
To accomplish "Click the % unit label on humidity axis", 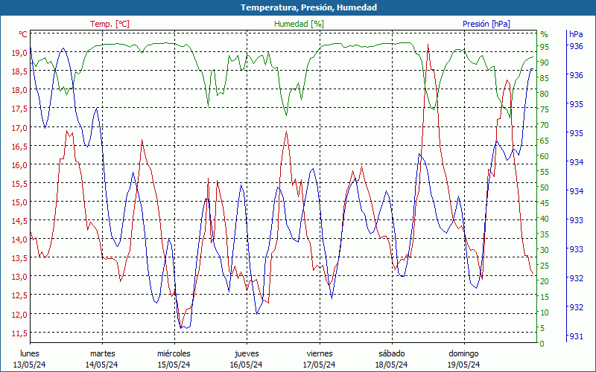I will click(x=545, y=34).
